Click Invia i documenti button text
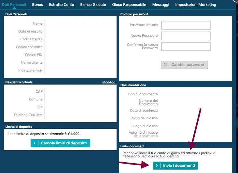This screenshot has width=238, height=173. pos(179,166)
